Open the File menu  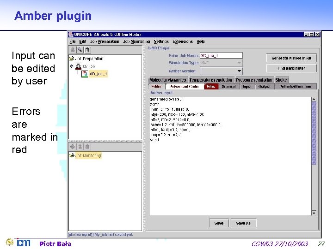(73, 41)
